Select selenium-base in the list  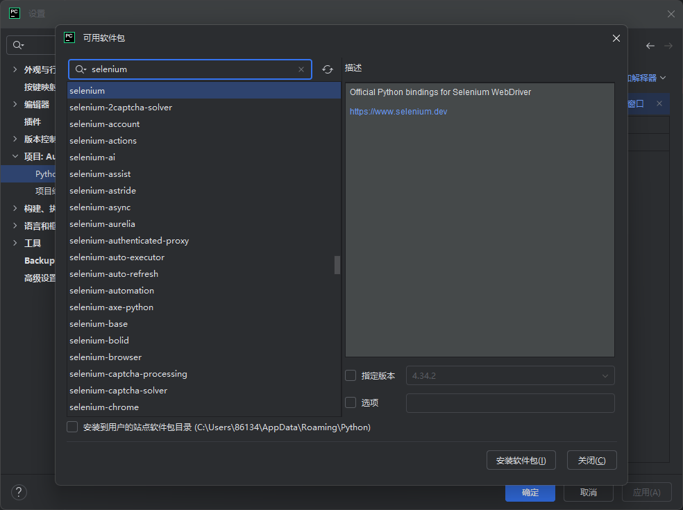coord(204,324)
